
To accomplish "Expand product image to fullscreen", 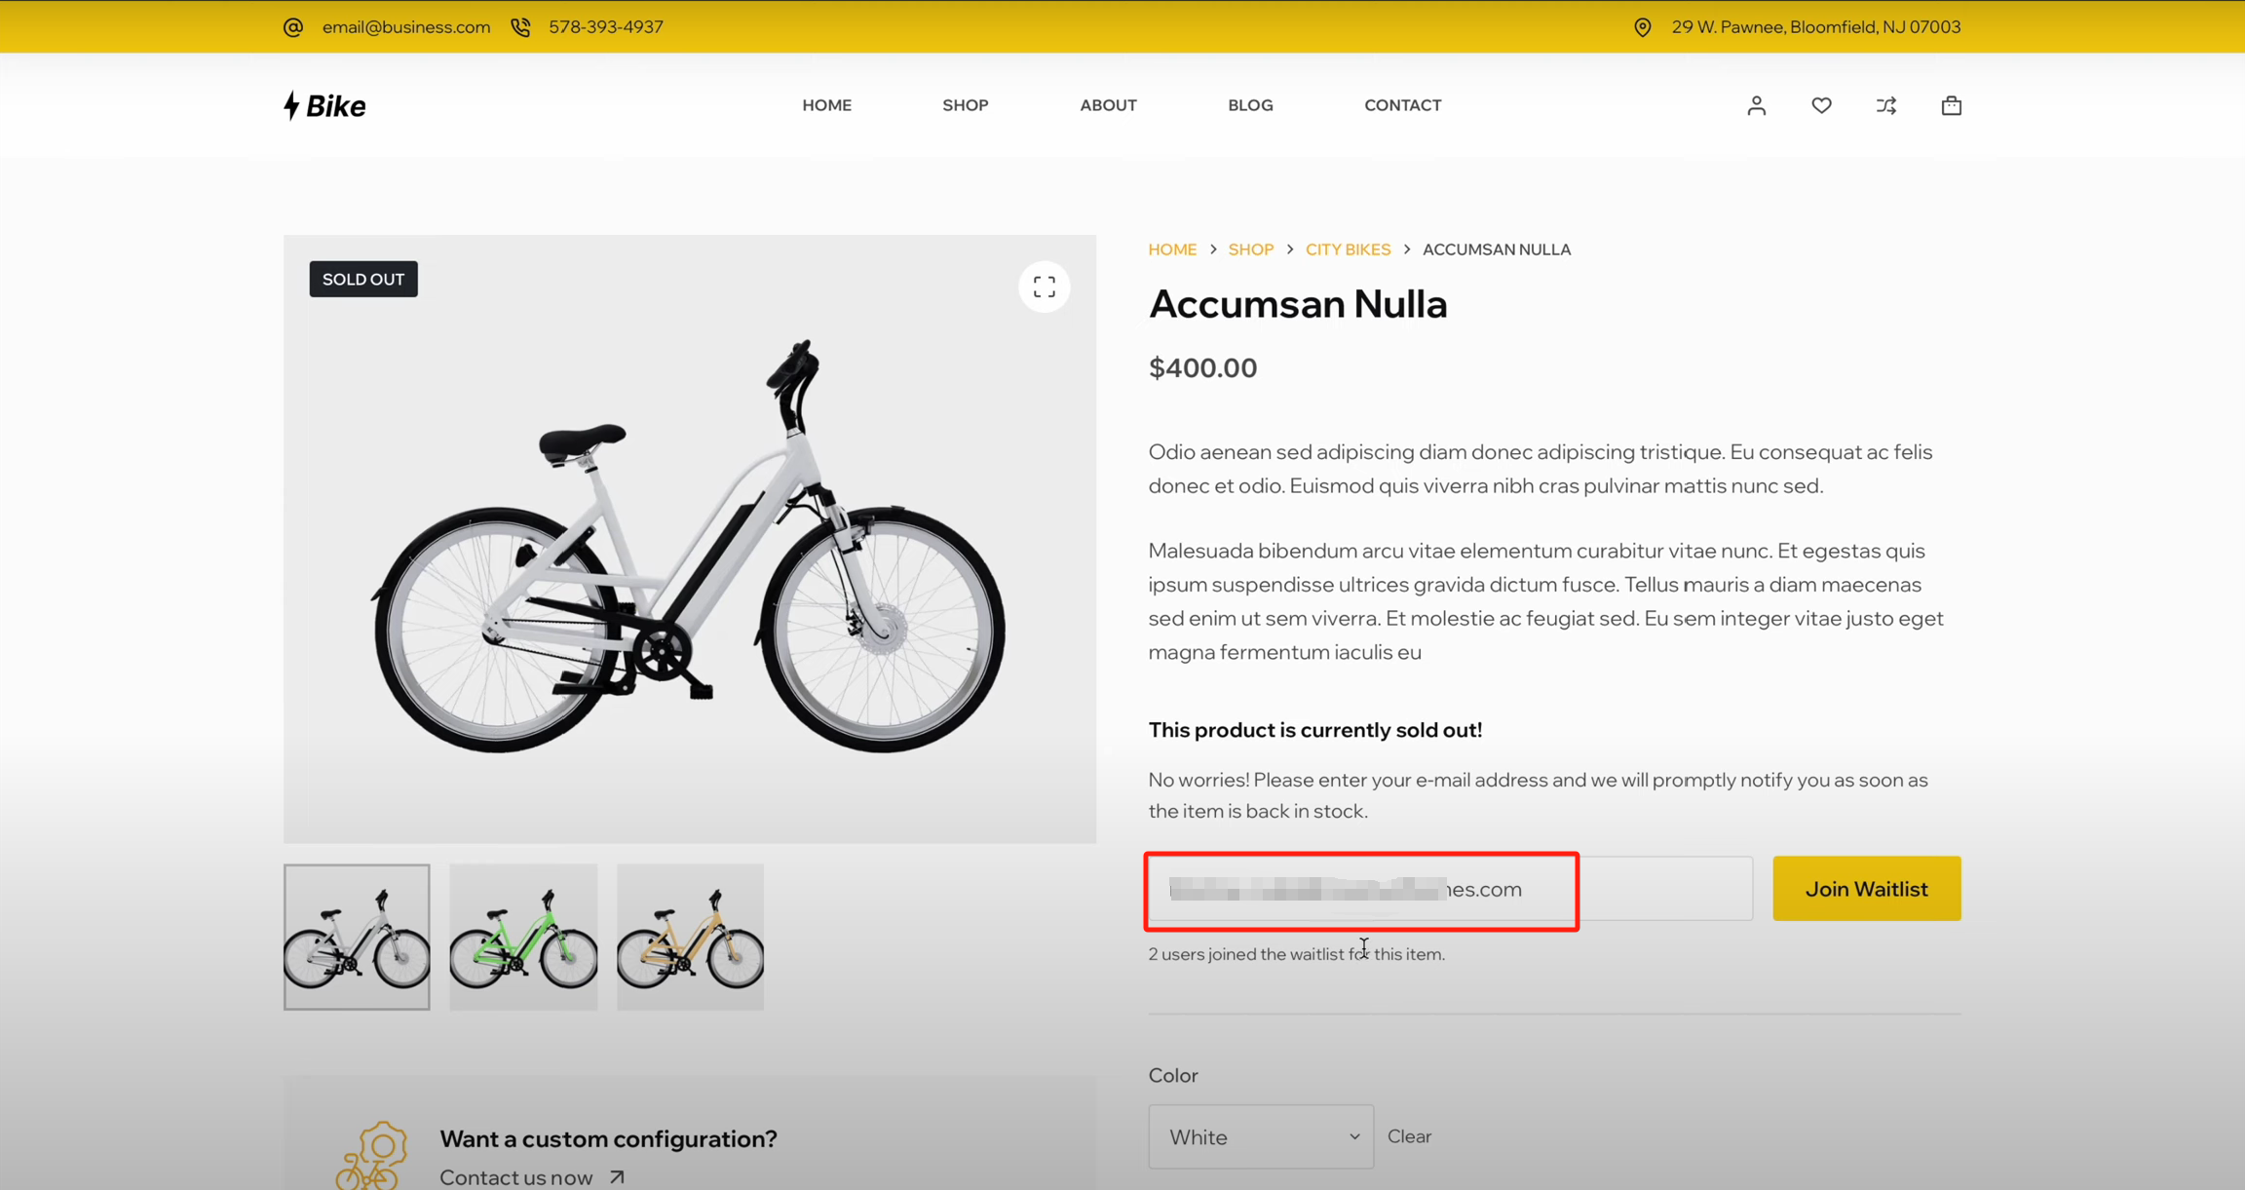I will 1044,287.
